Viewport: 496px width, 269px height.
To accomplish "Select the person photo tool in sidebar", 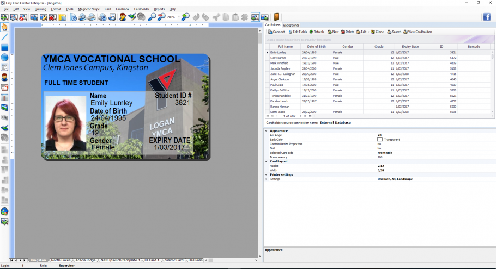I will [4, 77].
